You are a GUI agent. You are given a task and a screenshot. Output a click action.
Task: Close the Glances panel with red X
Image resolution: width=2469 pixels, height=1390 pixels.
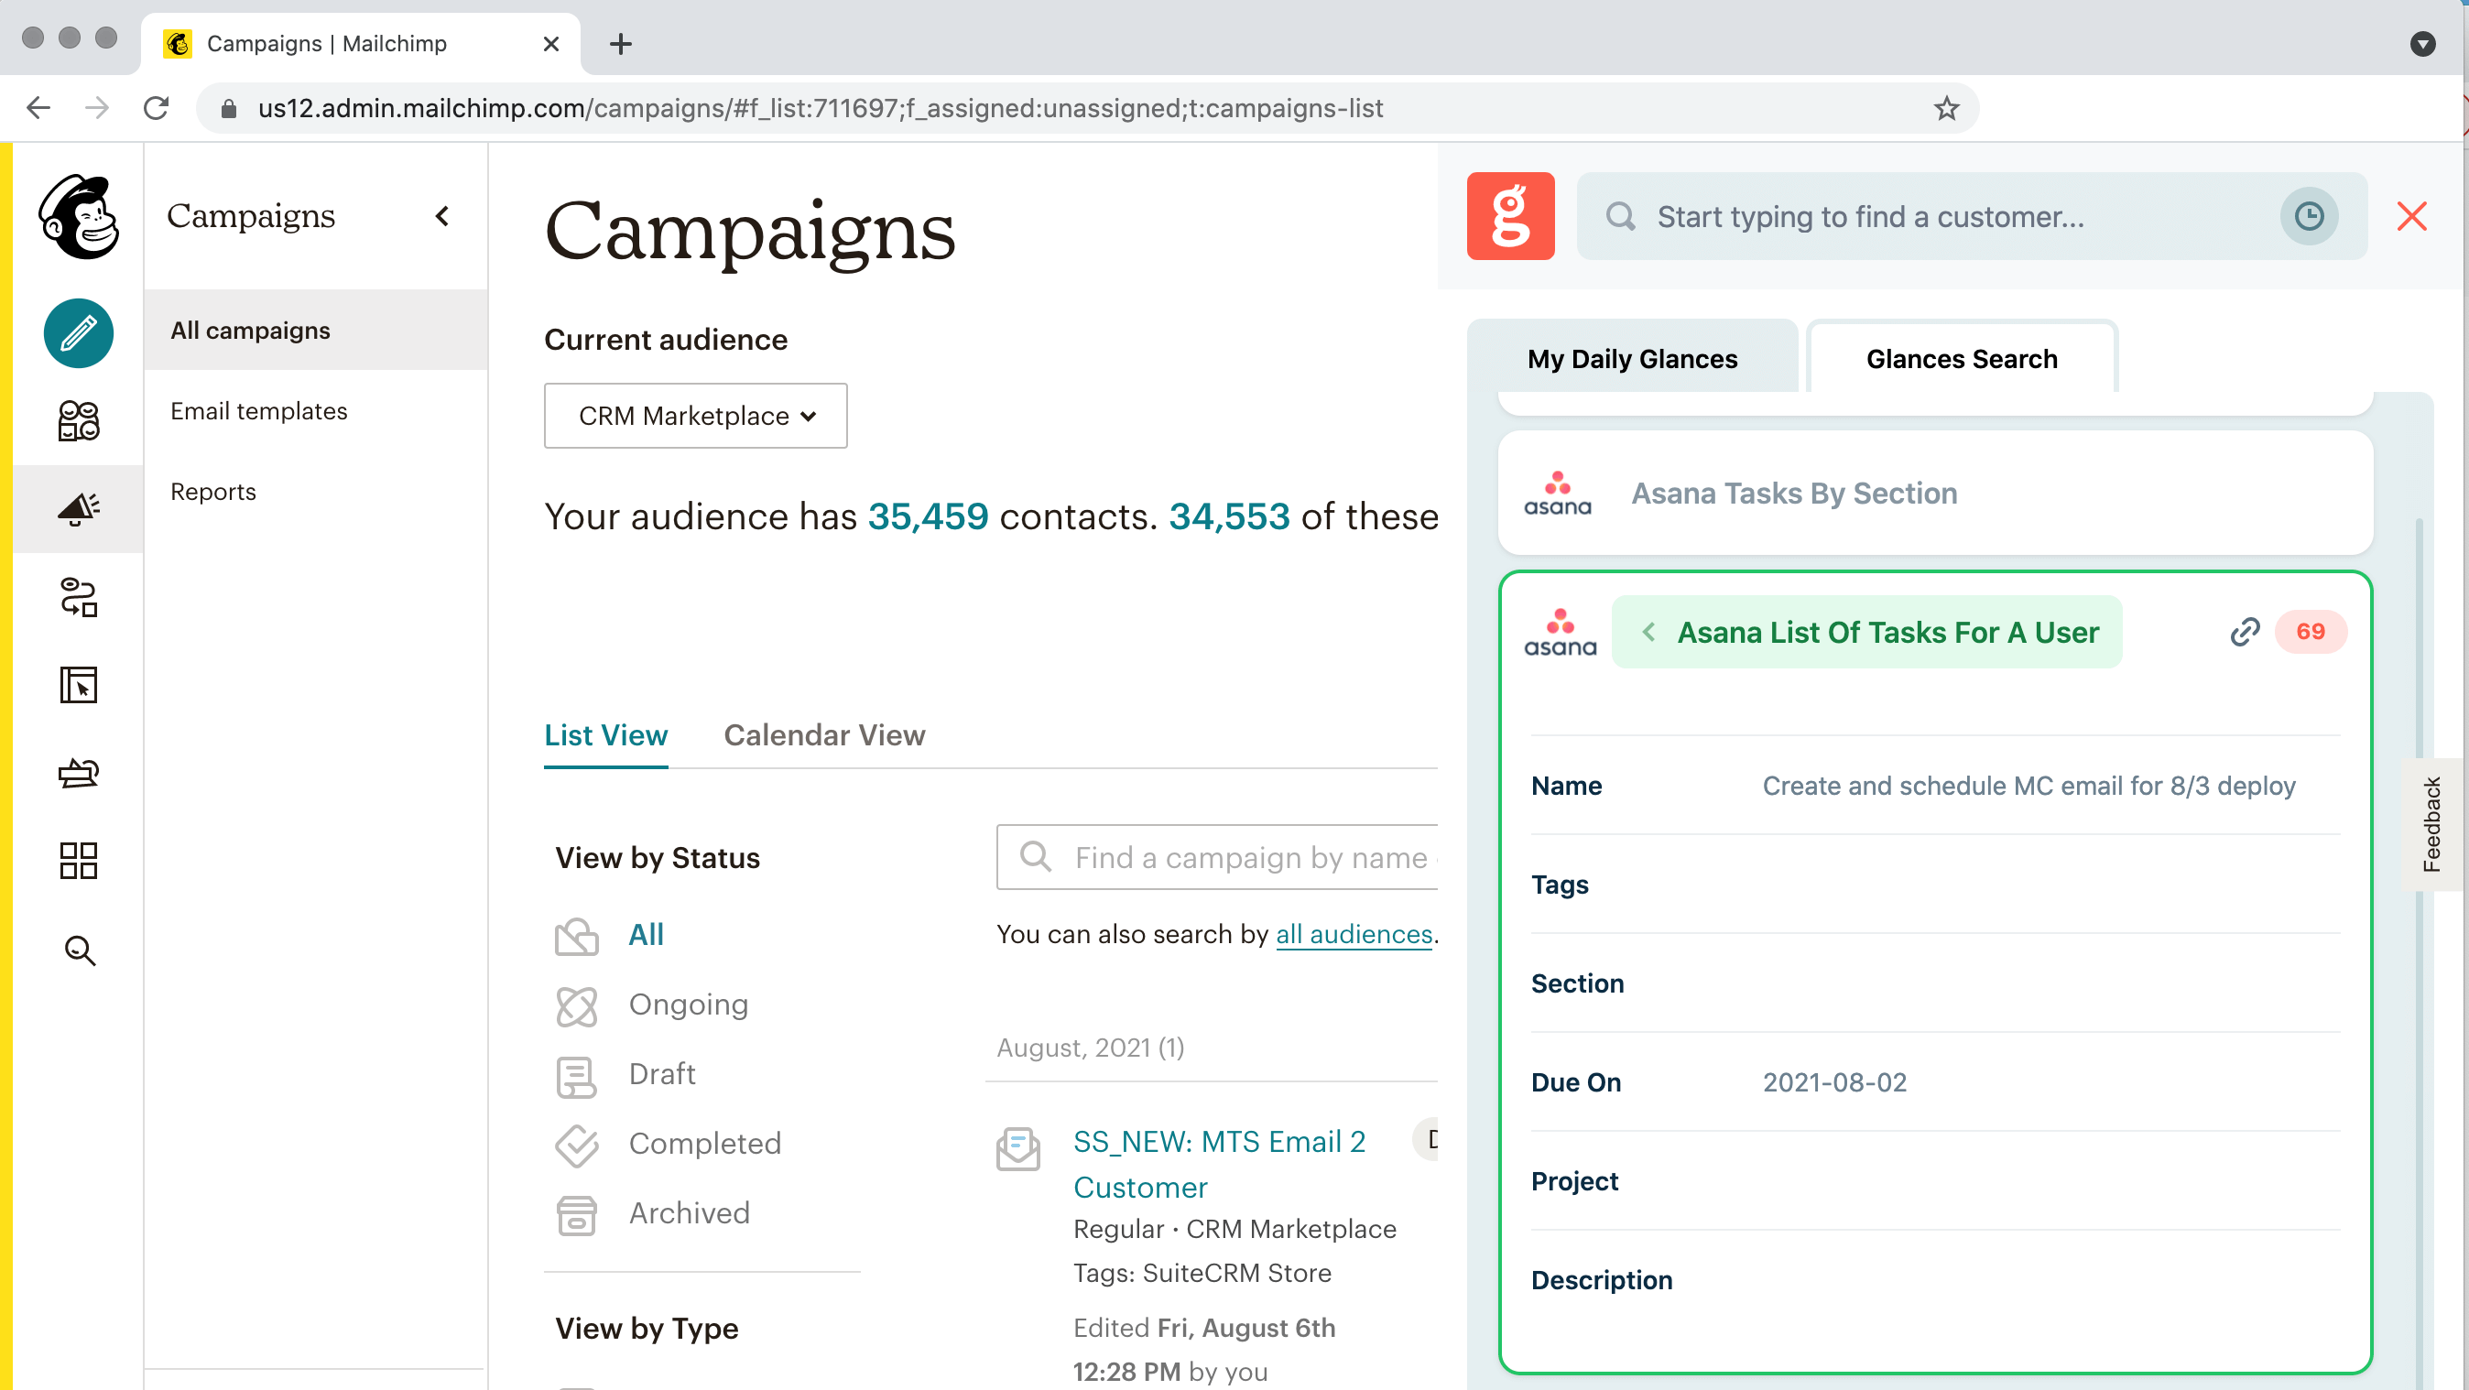tap(2410, 216)
